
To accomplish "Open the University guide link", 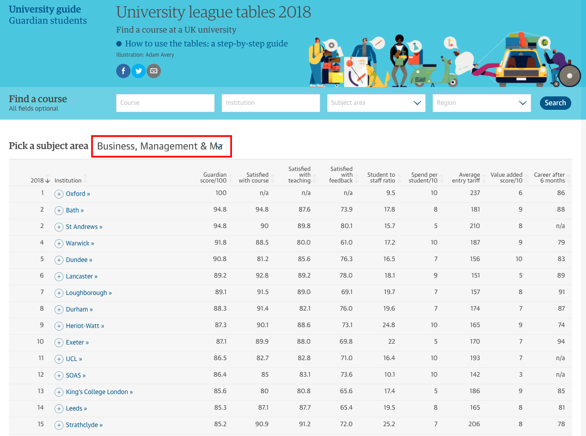I will click(45, 9).
